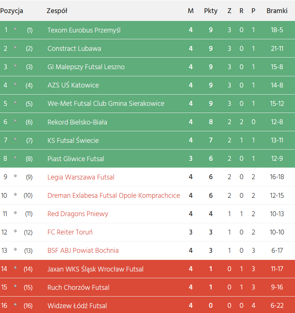This screenshot has height=313, width=295.
Task: Open the Texom Eurobus Przemyśl team link
Action: coord(84,30)
